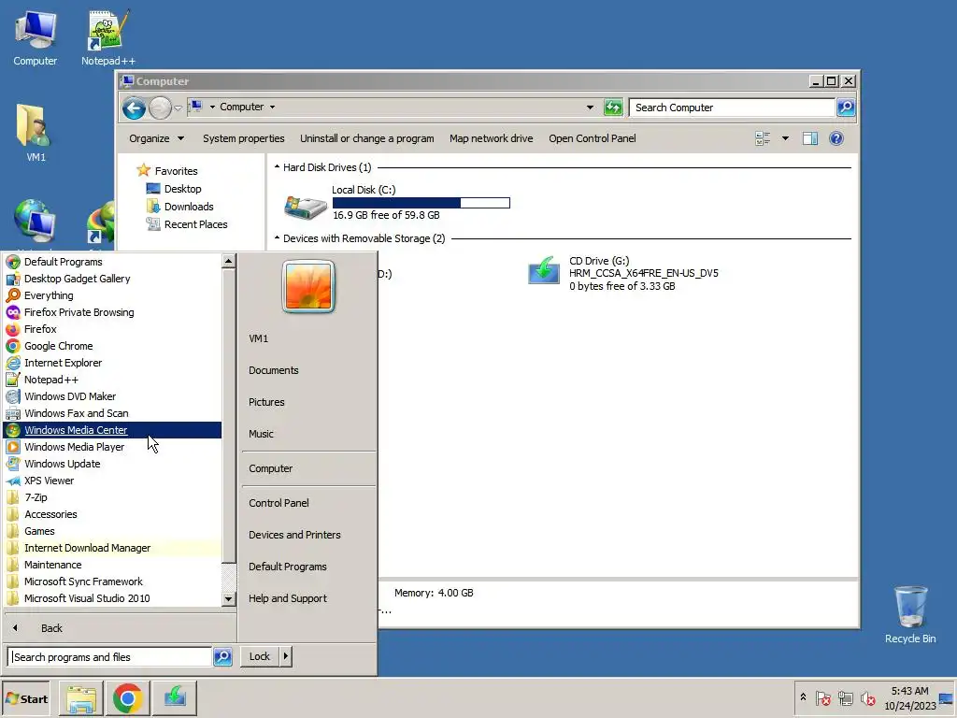Open recent pages dropdown next to Forward
Image resolution: width=957 pixels, height=718 pixels.
(x=178, y=108)
